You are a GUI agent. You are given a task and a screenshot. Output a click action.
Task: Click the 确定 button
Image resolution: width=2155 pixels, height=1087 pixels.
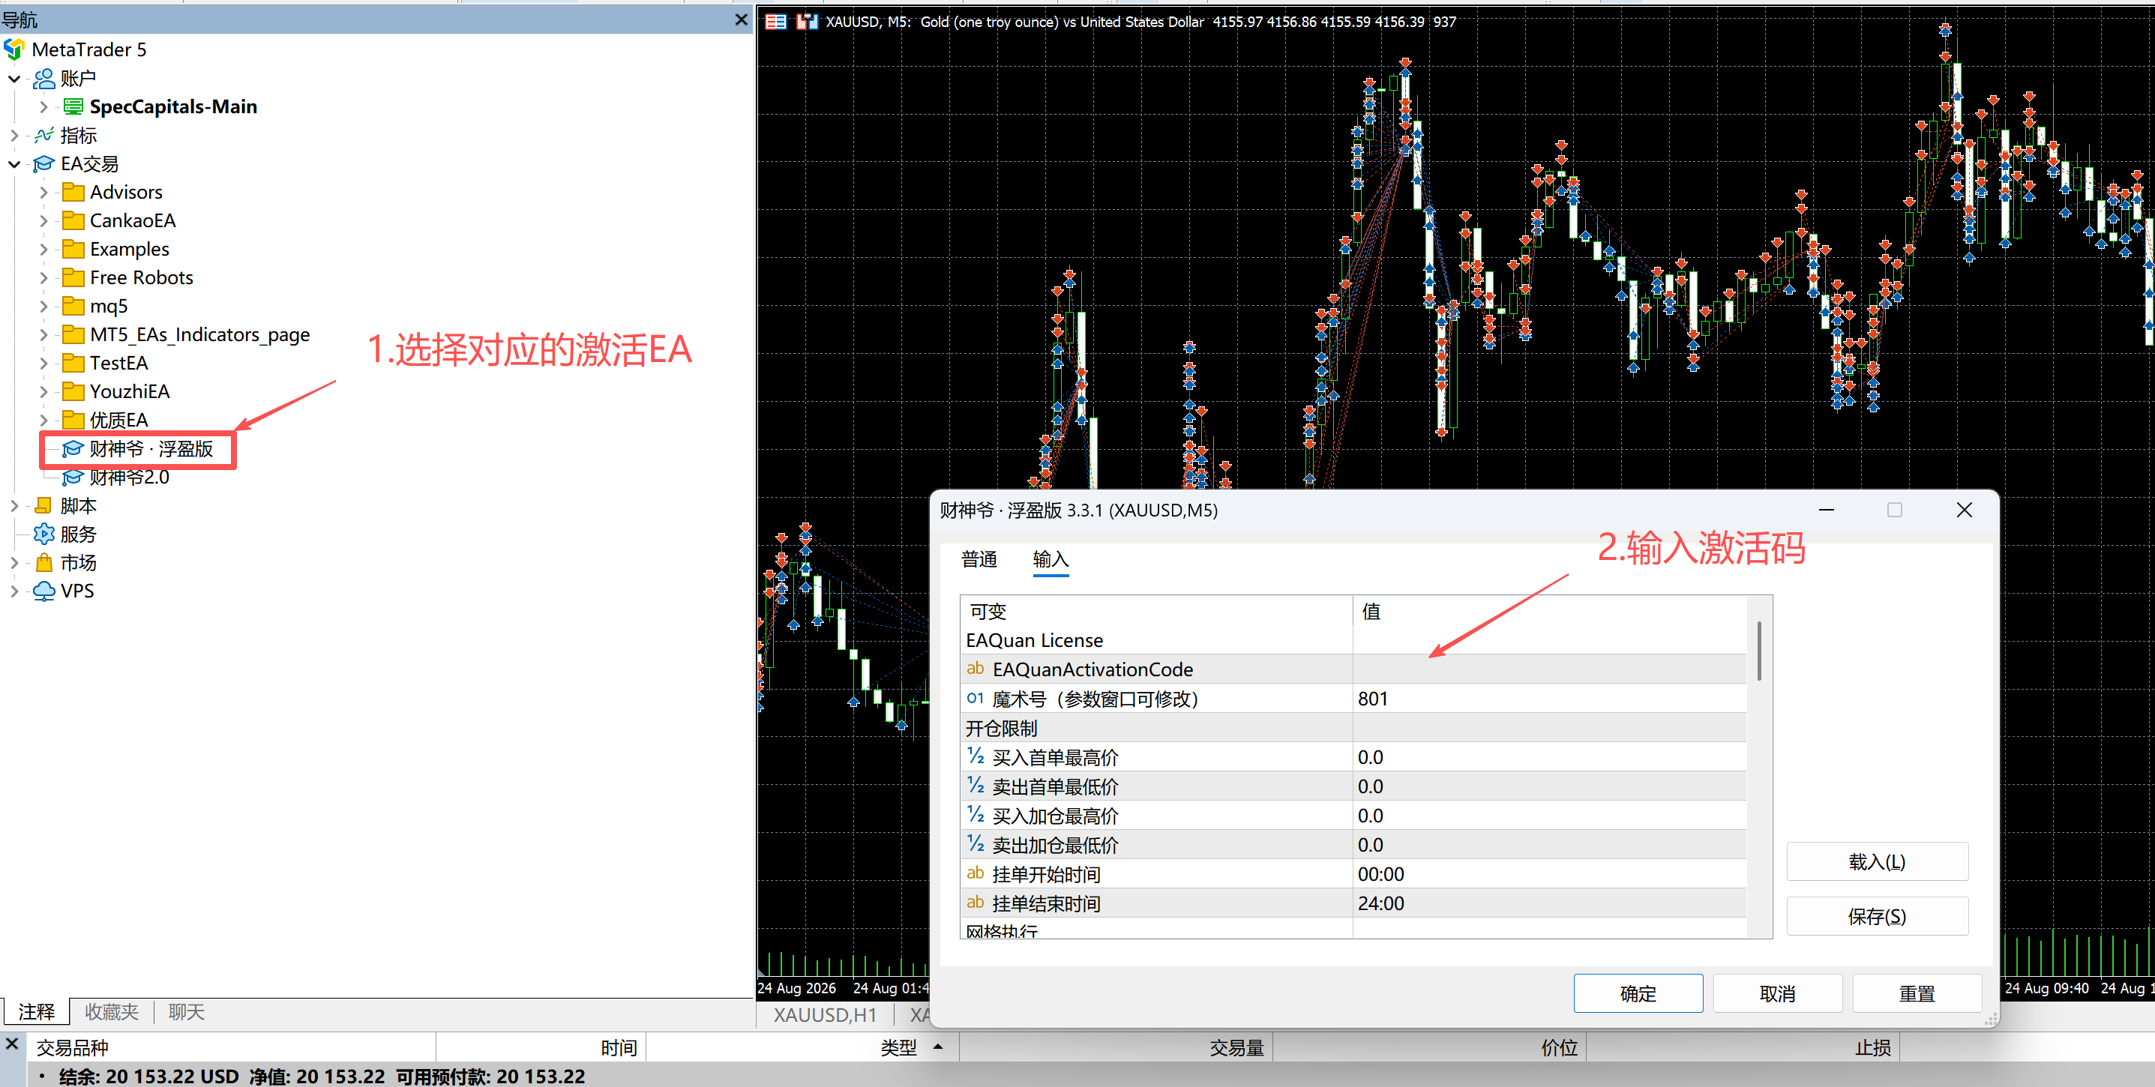[x=1637, y=993]
